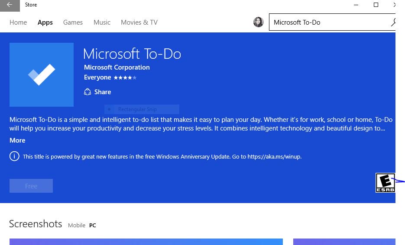Open the Music section
Viewport: 405px width, 245px height.
[102, 22]
